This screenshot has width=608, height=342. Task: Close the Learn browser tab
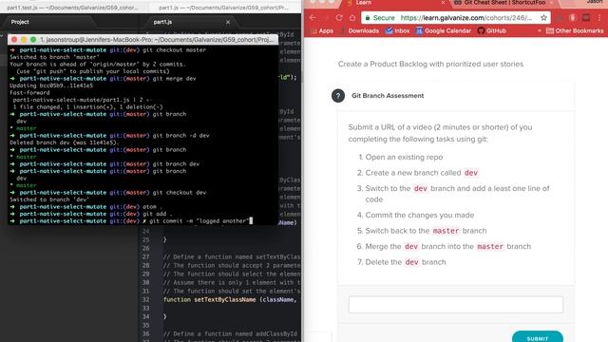[444, 3]
